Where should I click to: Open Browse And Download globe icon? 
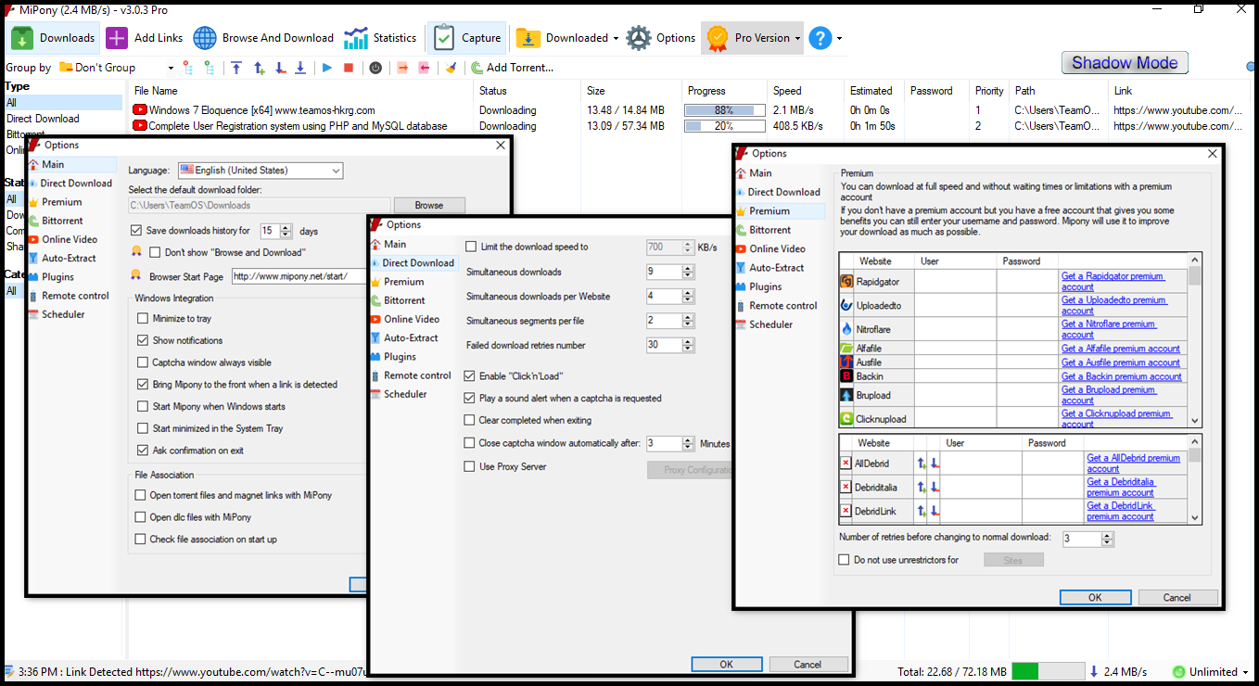[205, 38]
